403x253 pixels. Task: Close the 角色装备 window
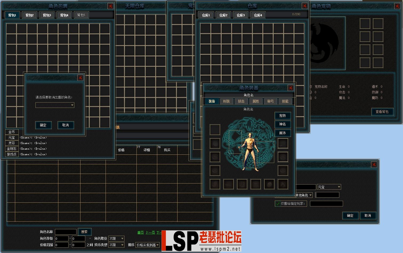coord(291,88)
